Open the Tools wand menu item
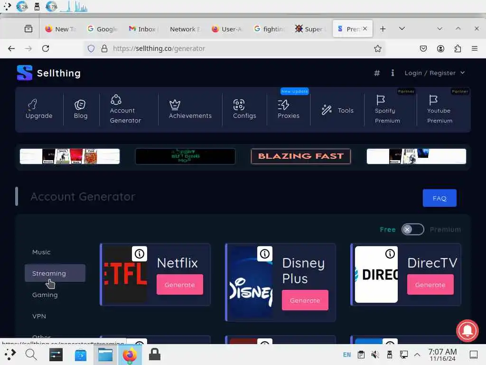This screenshot has width=486, height=365. click(x=337, y=110)
